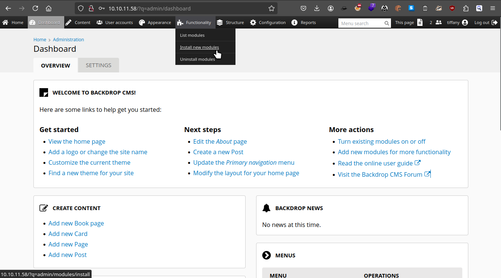Click Add new Card link
Viewport: 501px width, 278px height.
[68, 234]
